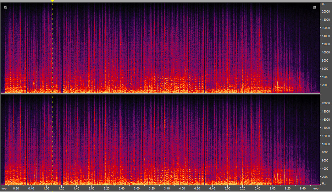Viewport: 332px width, 192px height.
Task: Click the Hz label above upper frequency scale
Action: [324, 4]
